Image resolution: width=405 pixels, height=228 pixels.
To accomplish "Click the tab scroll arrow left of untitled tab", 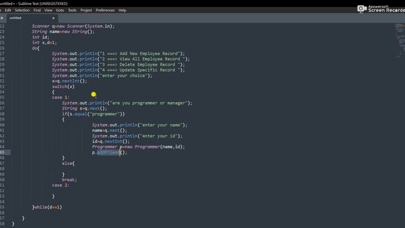I will [2, 18].
